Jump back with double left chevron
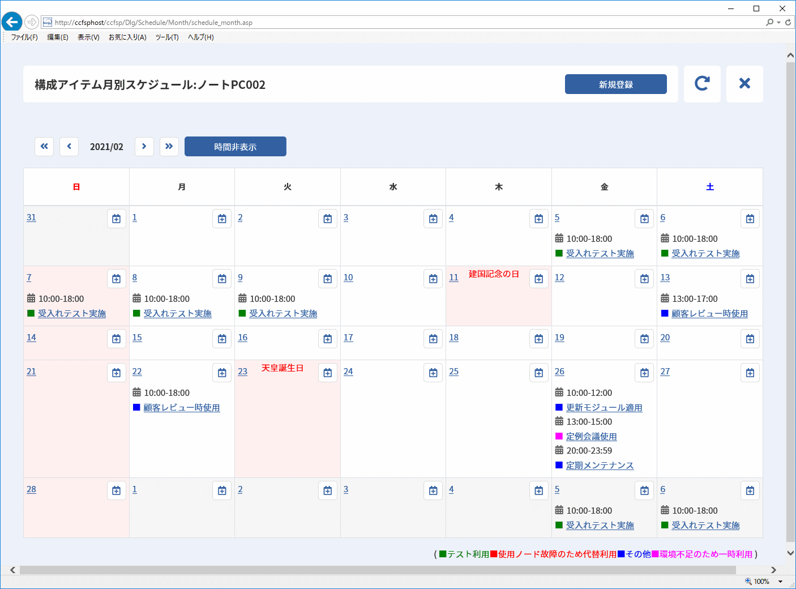The image size is (796, 589). 44,146
